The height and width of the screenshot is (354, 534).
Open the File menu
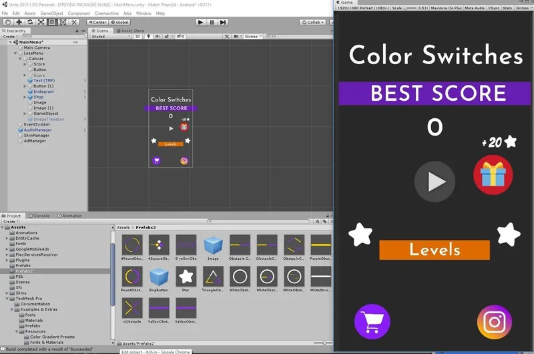pos(5,13)
